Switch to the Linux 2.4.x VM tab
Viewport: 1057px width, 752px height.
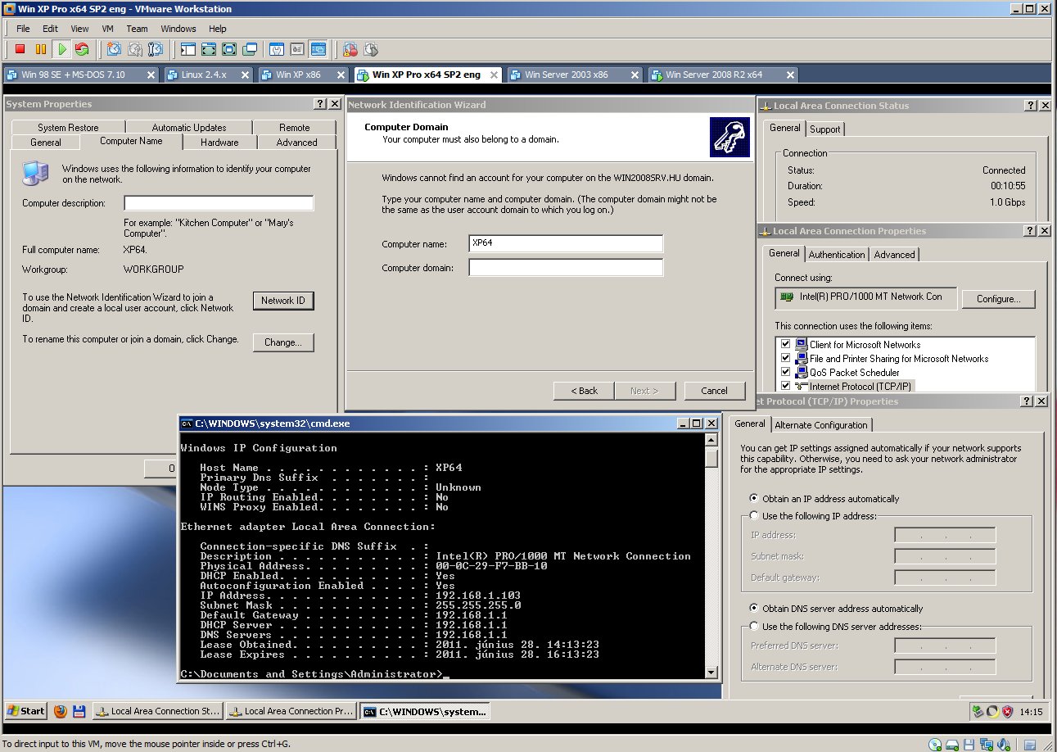(x=207, y=75)
